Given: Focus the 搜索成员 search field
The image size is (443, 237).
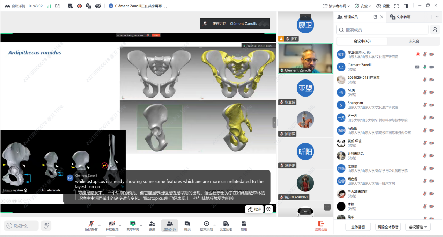Looking at the screenshot, I should (x=382, y=30).
